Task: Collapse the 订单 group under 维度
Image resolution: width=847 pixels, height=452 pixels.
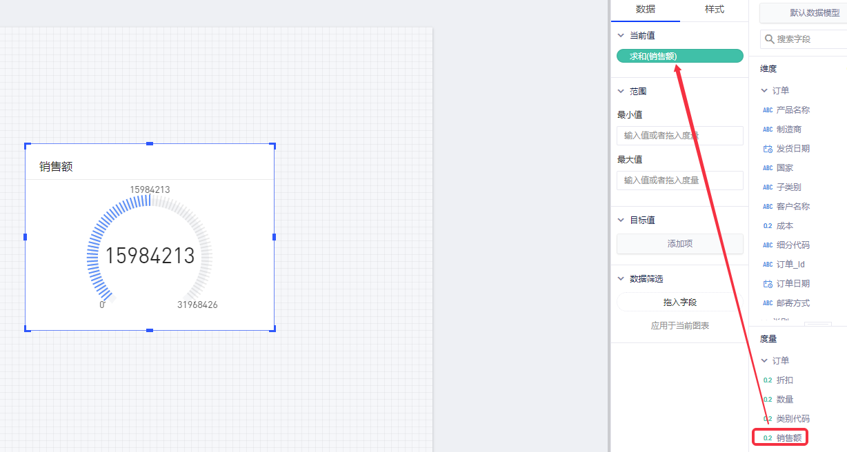Action: 764,90
